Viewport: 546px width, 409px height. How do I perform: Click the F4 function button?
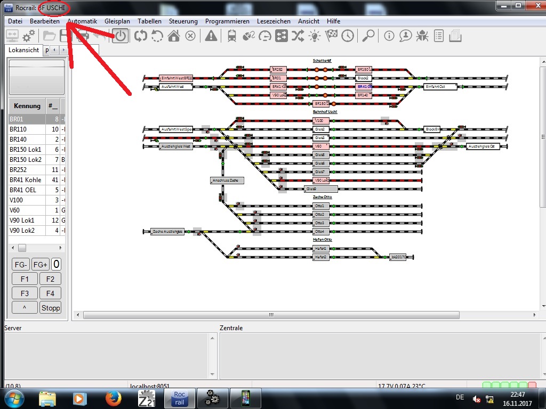50,293
